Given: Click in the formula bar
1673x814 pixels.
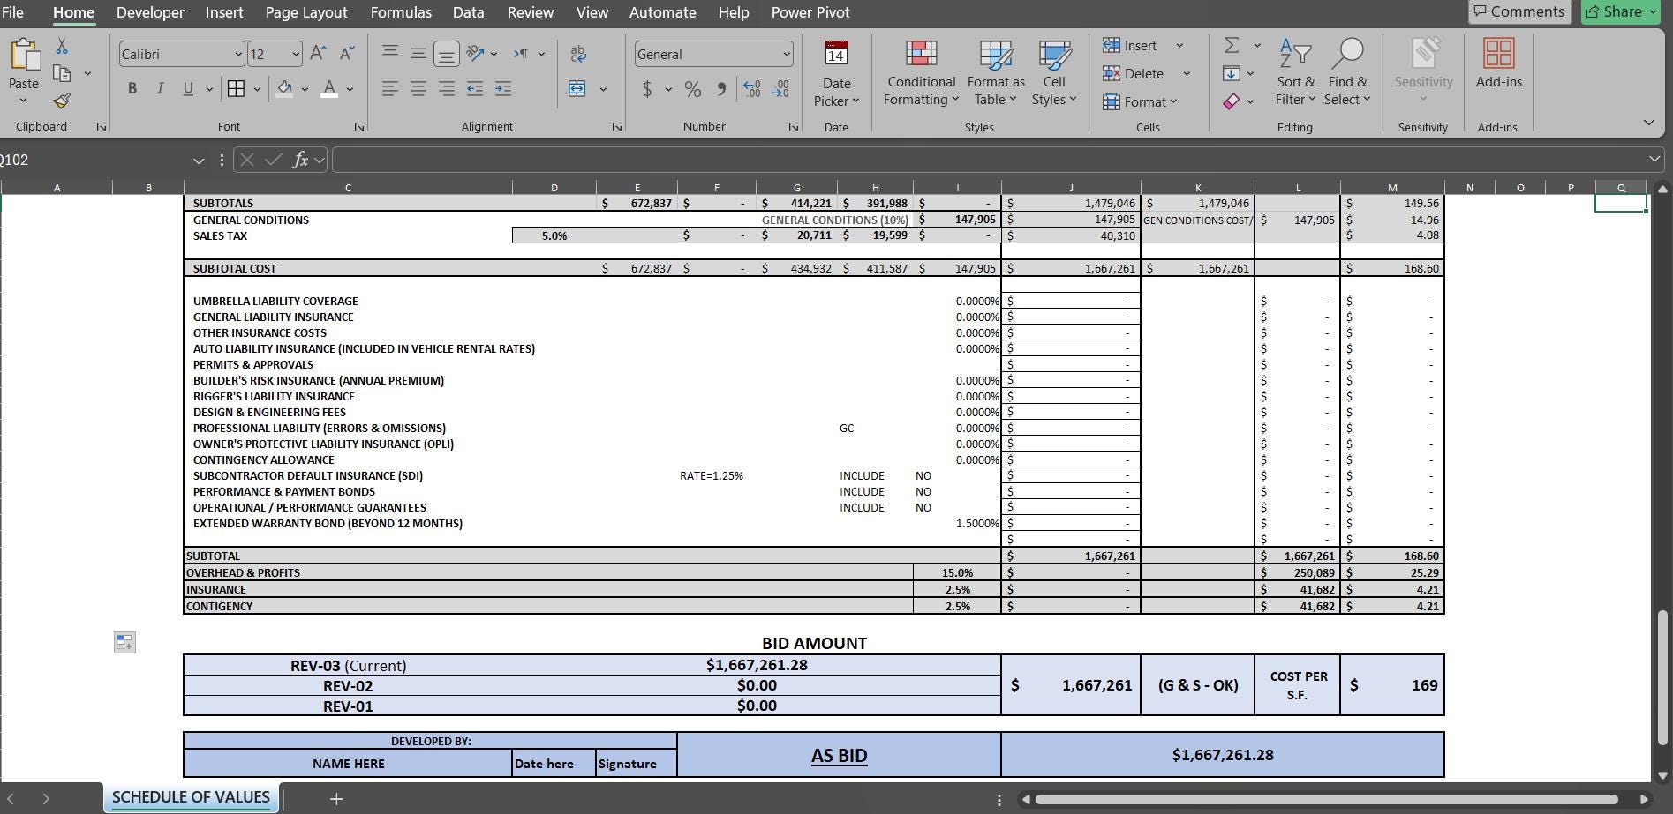Looking at the screenshot, I should point(989,160).
